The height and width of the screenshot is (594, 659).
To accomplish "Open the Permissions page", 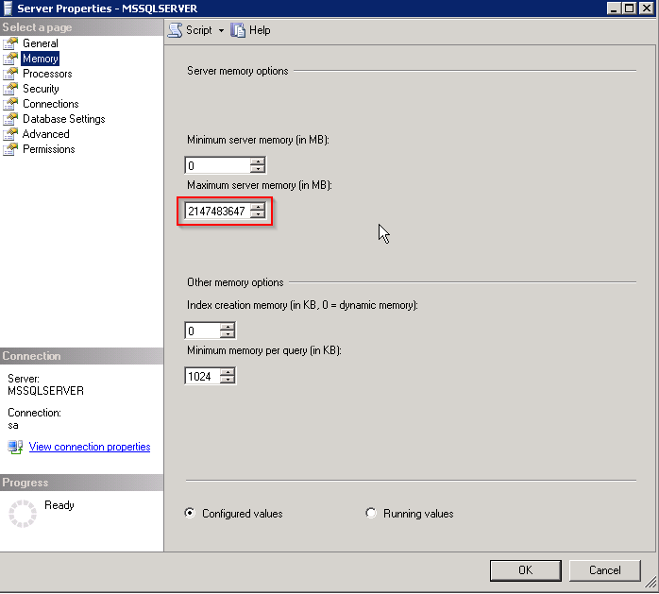I will (49, 149).
